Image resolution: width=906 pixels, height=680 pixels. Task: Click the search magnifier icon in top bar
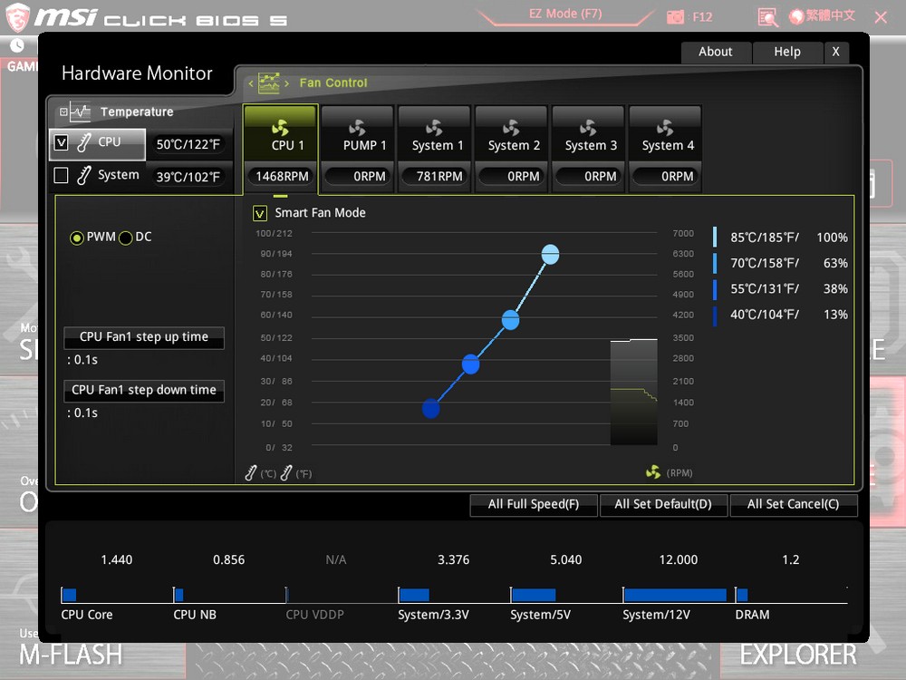click(x=767, y=17)
